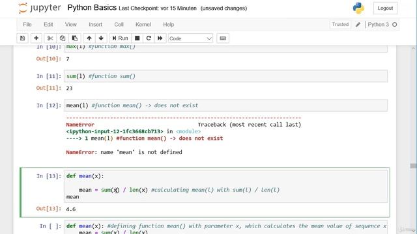Click the NameError traceback heading
This screenshot has height=234, width=417.
coord(80,125)
